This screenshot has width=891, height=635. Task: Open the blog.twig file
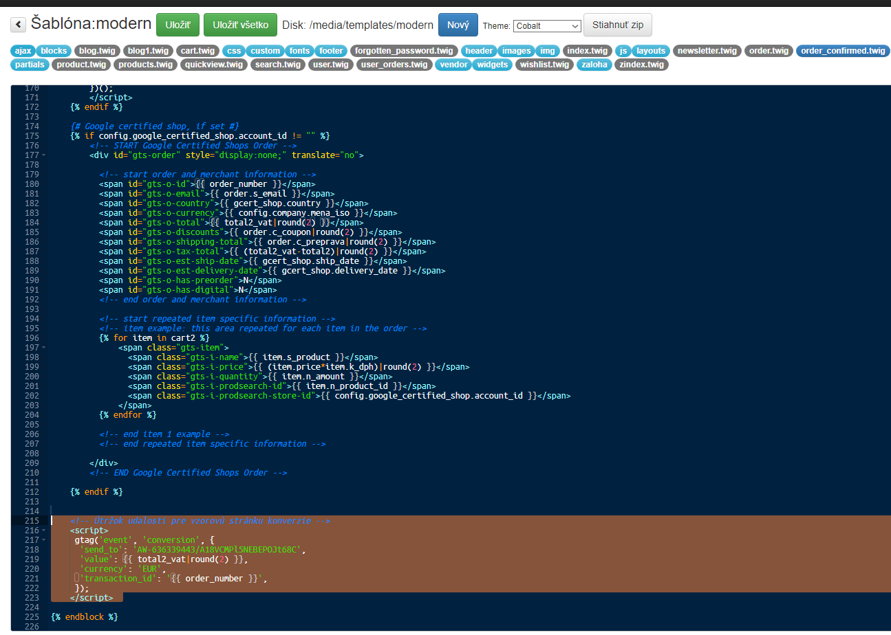[x=97, y=51]
